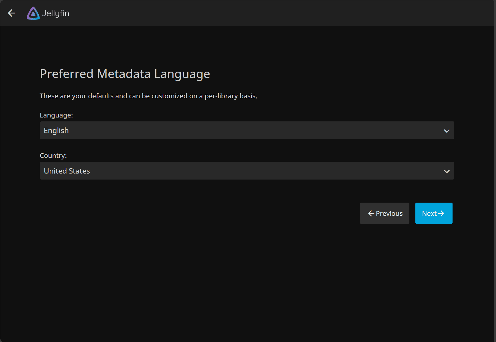Select the 'United States' value text
The width and height of the screenshot is (496, 342).
pyautogui.click(x=67, y=171)
